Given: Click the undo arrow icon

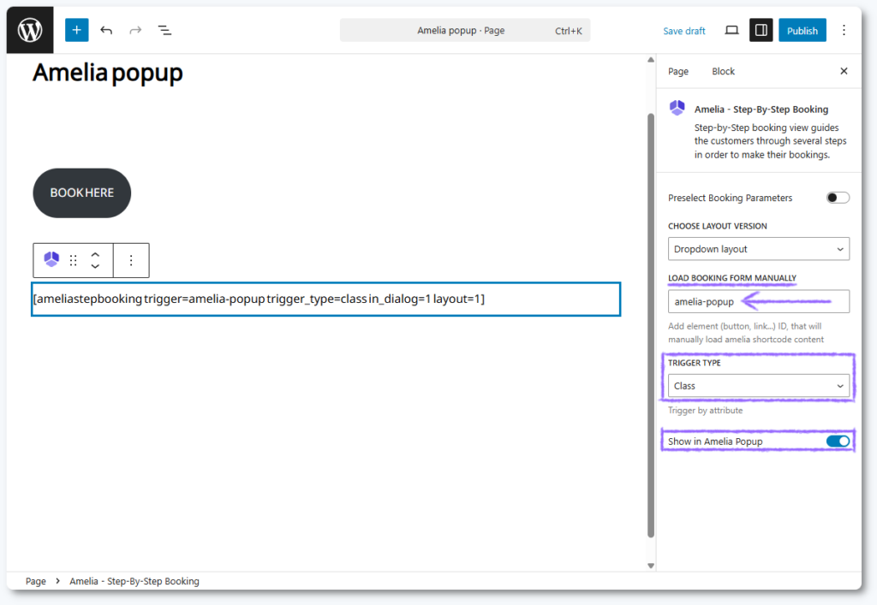Looking at the screenshot, I should click(106, 30).
